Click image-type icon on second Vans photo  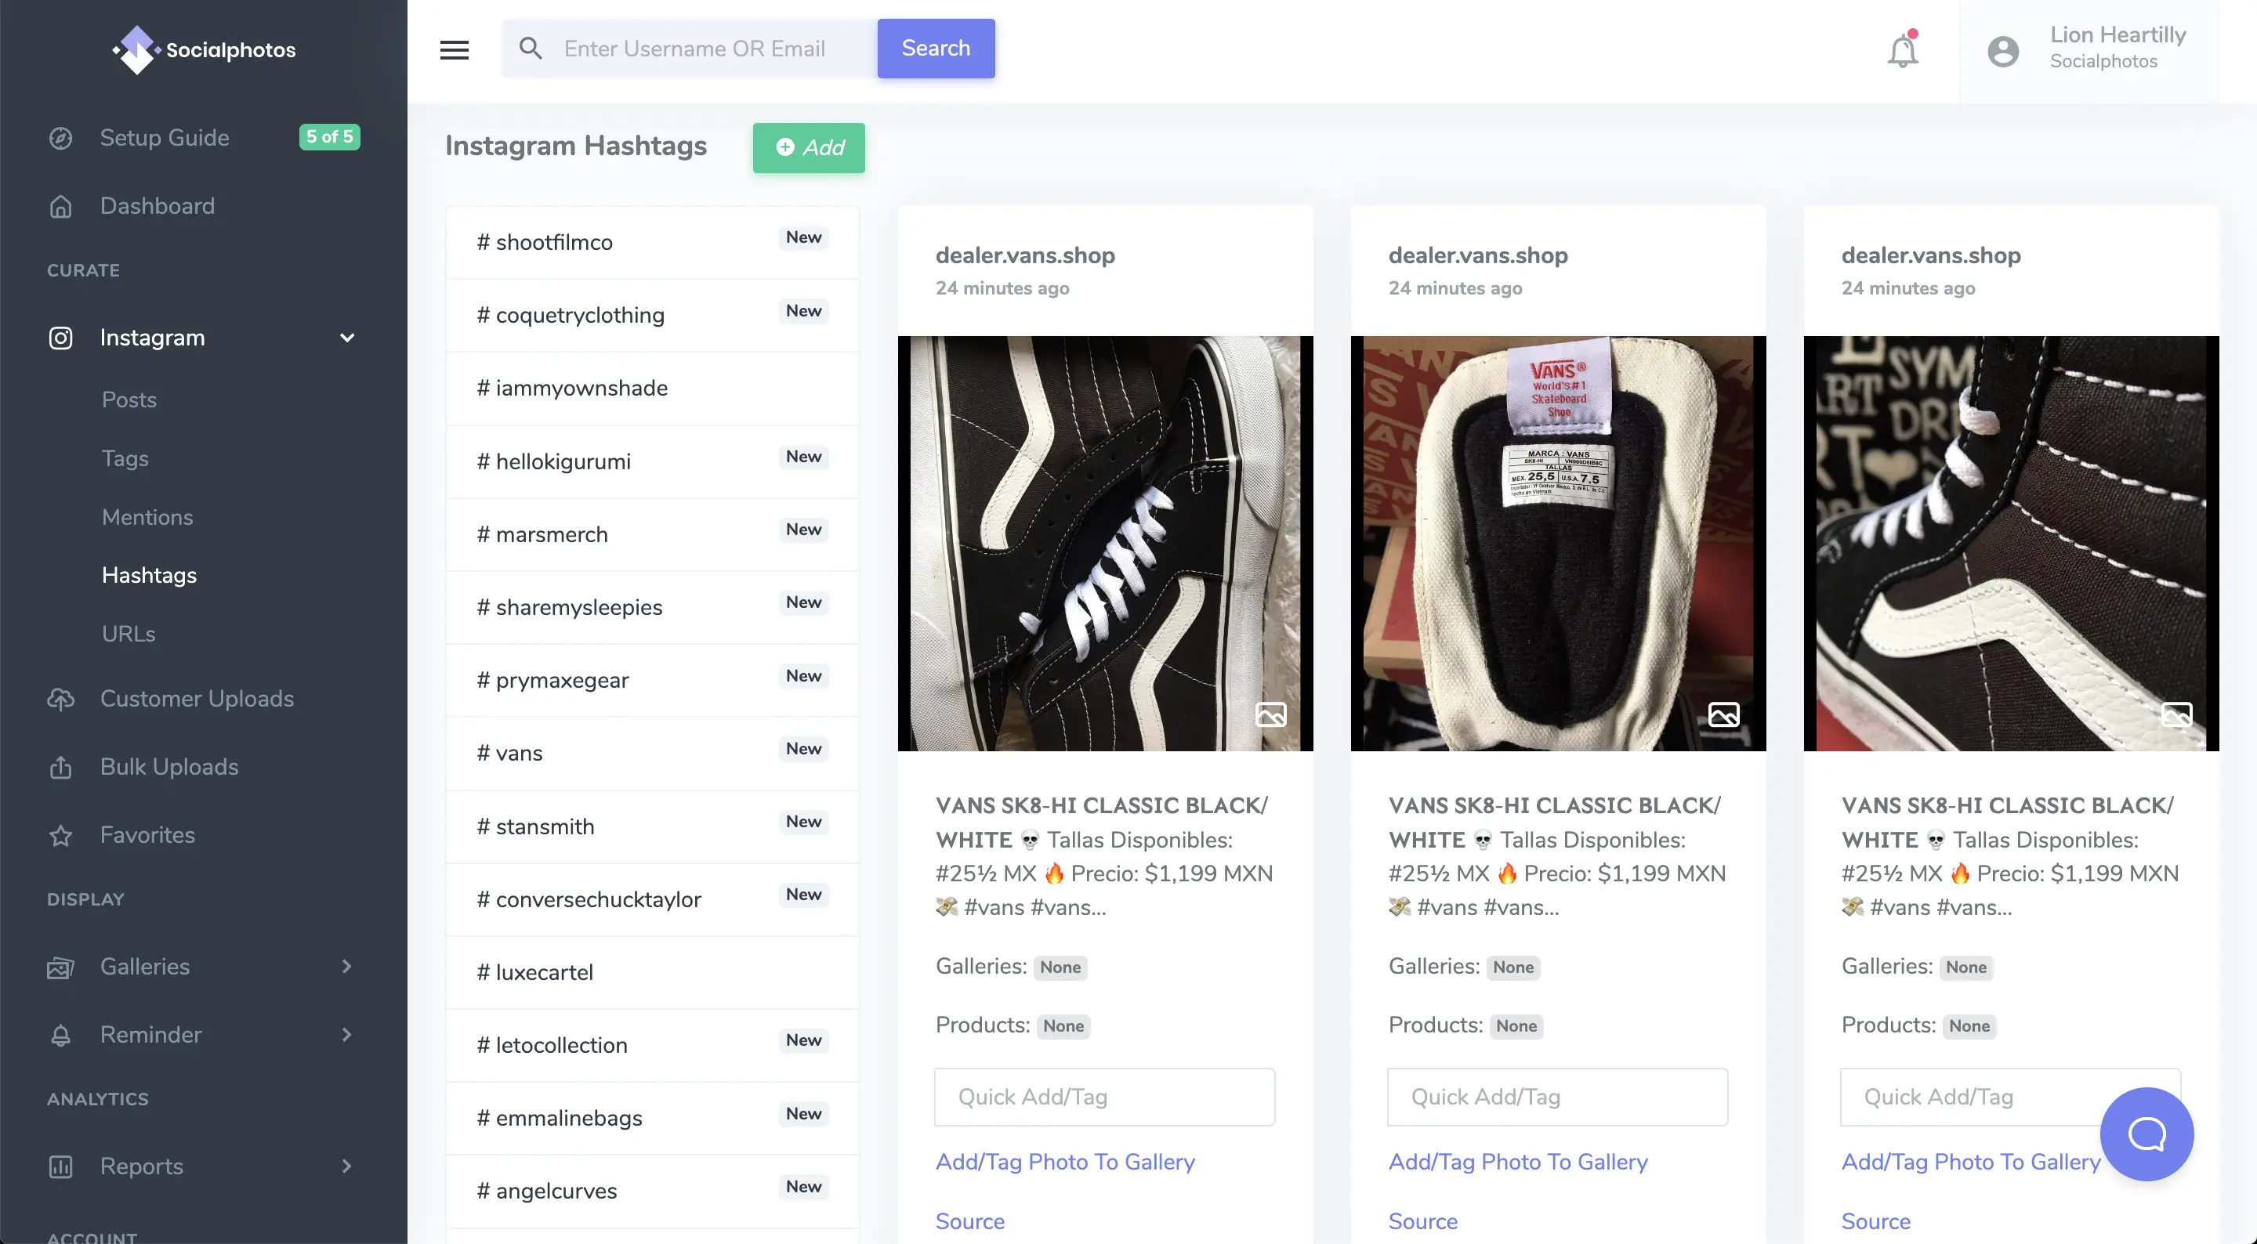coord(1723,715)
